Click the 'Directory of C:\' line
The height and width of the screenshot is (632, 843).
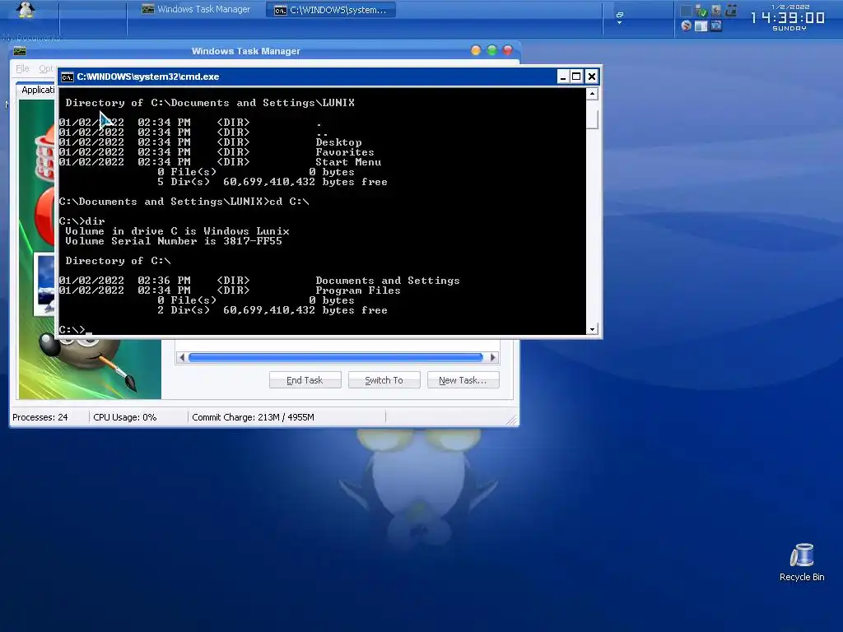coord(118,261)
